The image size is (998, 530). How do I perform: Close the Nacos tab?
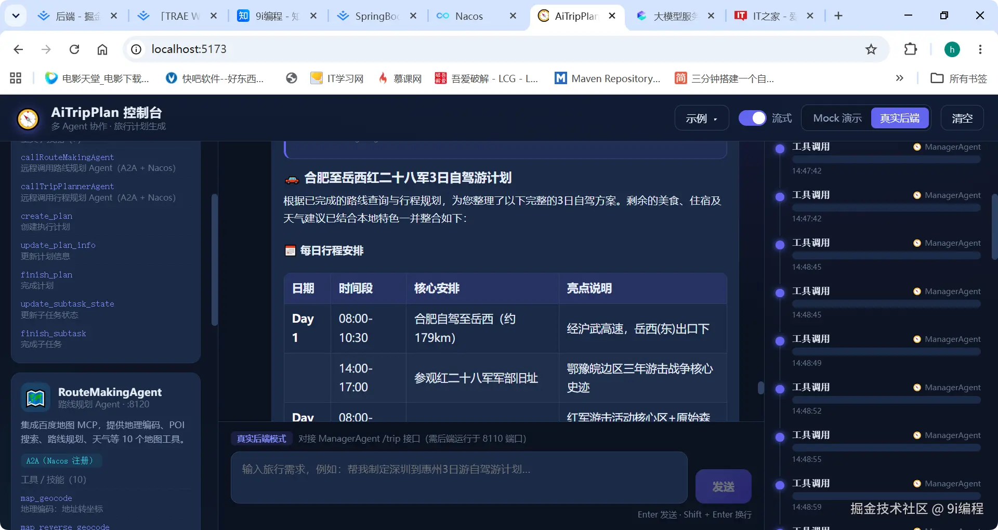click(513, 16)
